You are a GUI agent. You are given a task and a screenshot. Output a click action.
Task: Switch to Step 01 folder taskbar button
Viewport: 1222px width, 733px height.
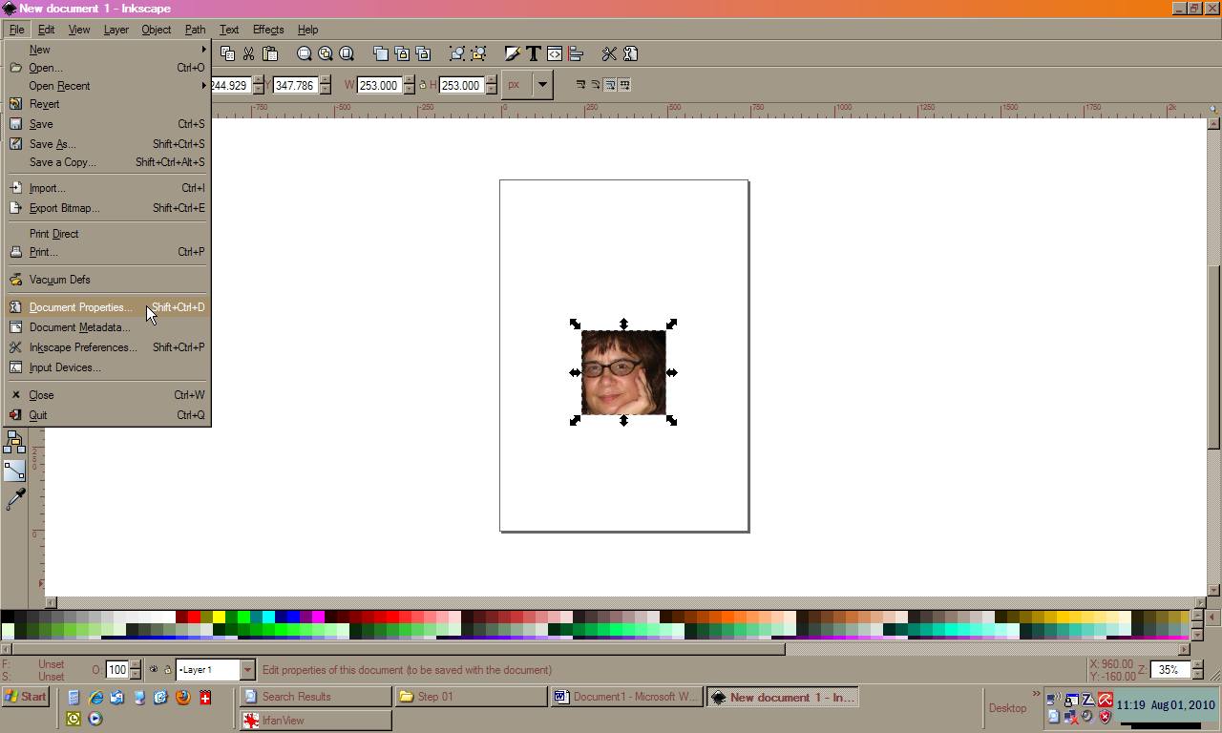472,697
